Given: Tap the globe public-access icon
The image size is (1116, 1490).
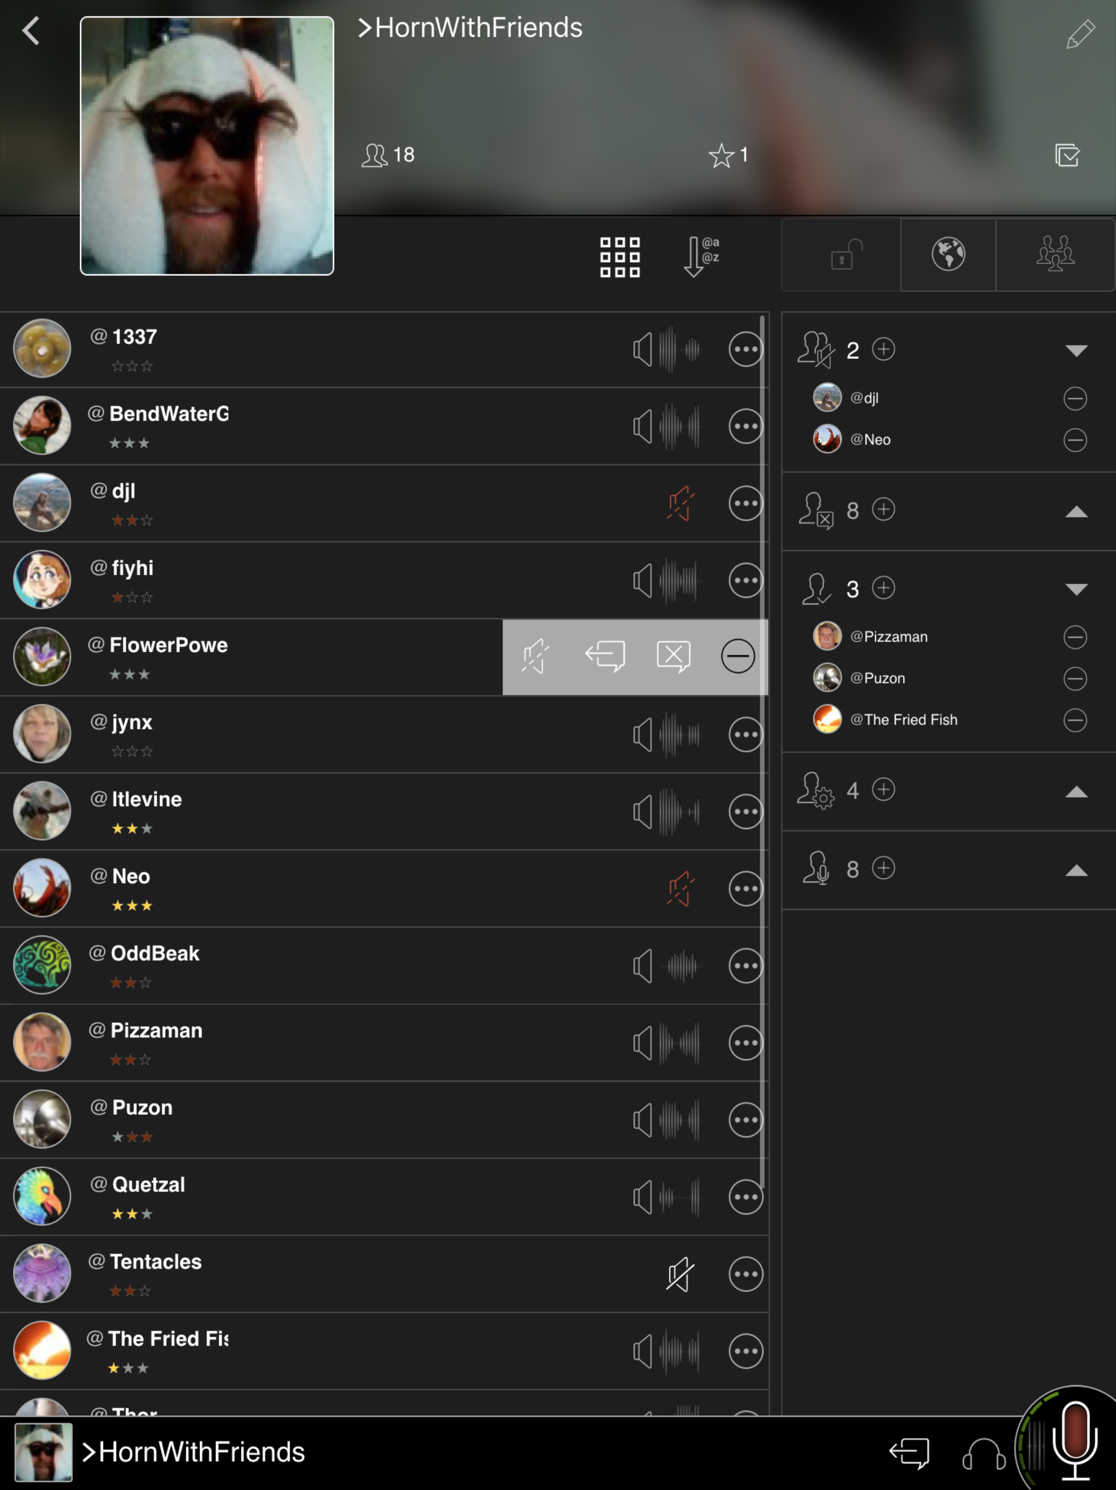Looking at the screenshot, I should tap(948, 255).
